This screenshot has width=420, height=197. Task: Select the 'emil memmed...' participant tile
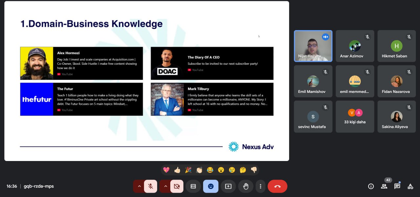tap(355, 81)
